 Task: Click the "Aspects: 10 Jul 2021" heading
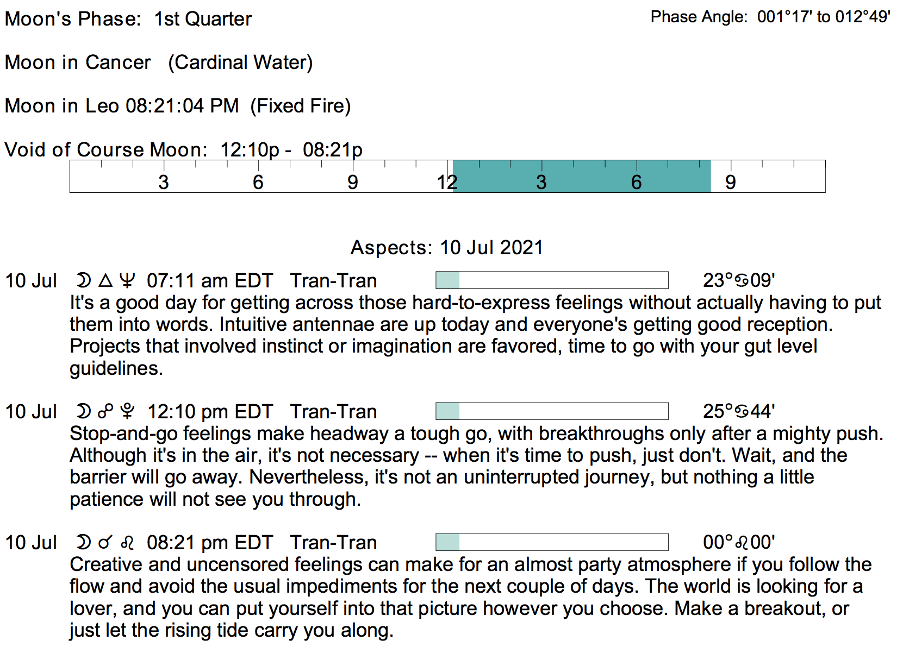click(x=447, y=248)
